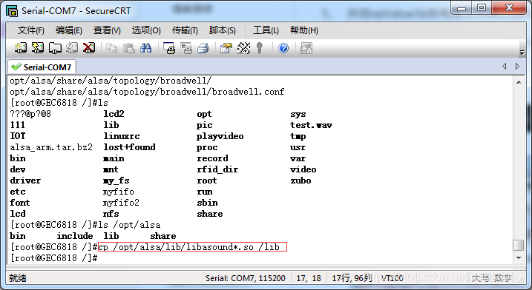Click the last prompt line in terminal
This screenshot has height=290, width=532.
(54, 258)
